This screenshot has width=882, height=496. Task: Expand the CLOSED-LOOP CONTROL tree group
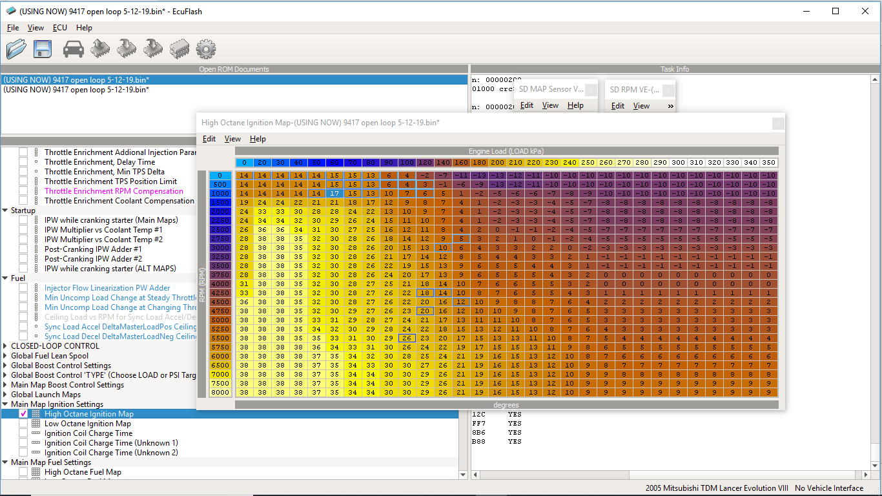pos(5,346)
